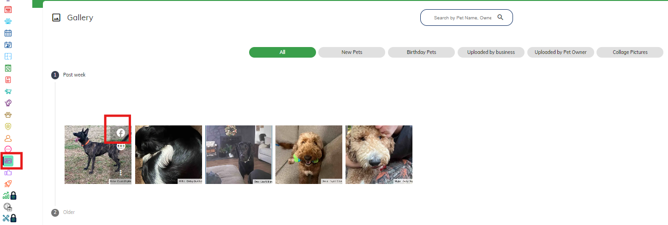Click the globe icon on first photo

(121, 146)
